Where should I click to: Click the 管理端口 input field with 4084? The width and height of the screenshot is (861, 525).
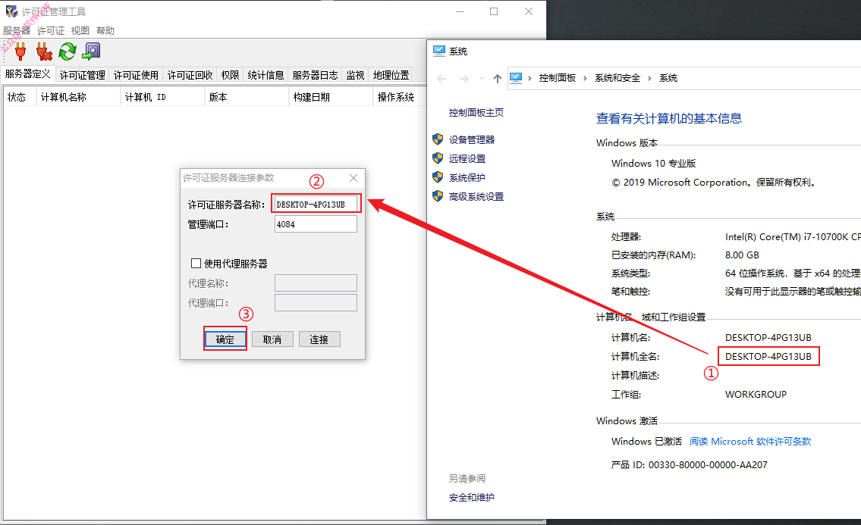click(x=316, y=223)
